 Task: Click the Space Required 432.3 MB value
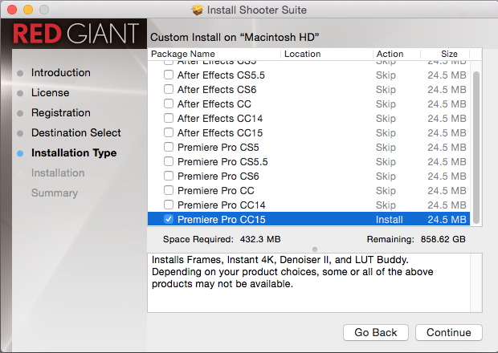tap(260, 239)
